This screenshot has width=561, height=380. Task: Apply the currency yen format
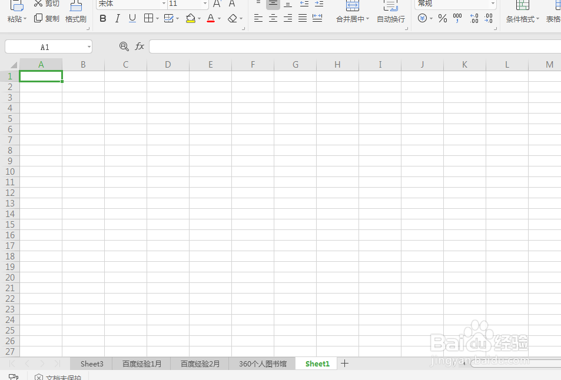pyautogui.click(x=423, y=18)
